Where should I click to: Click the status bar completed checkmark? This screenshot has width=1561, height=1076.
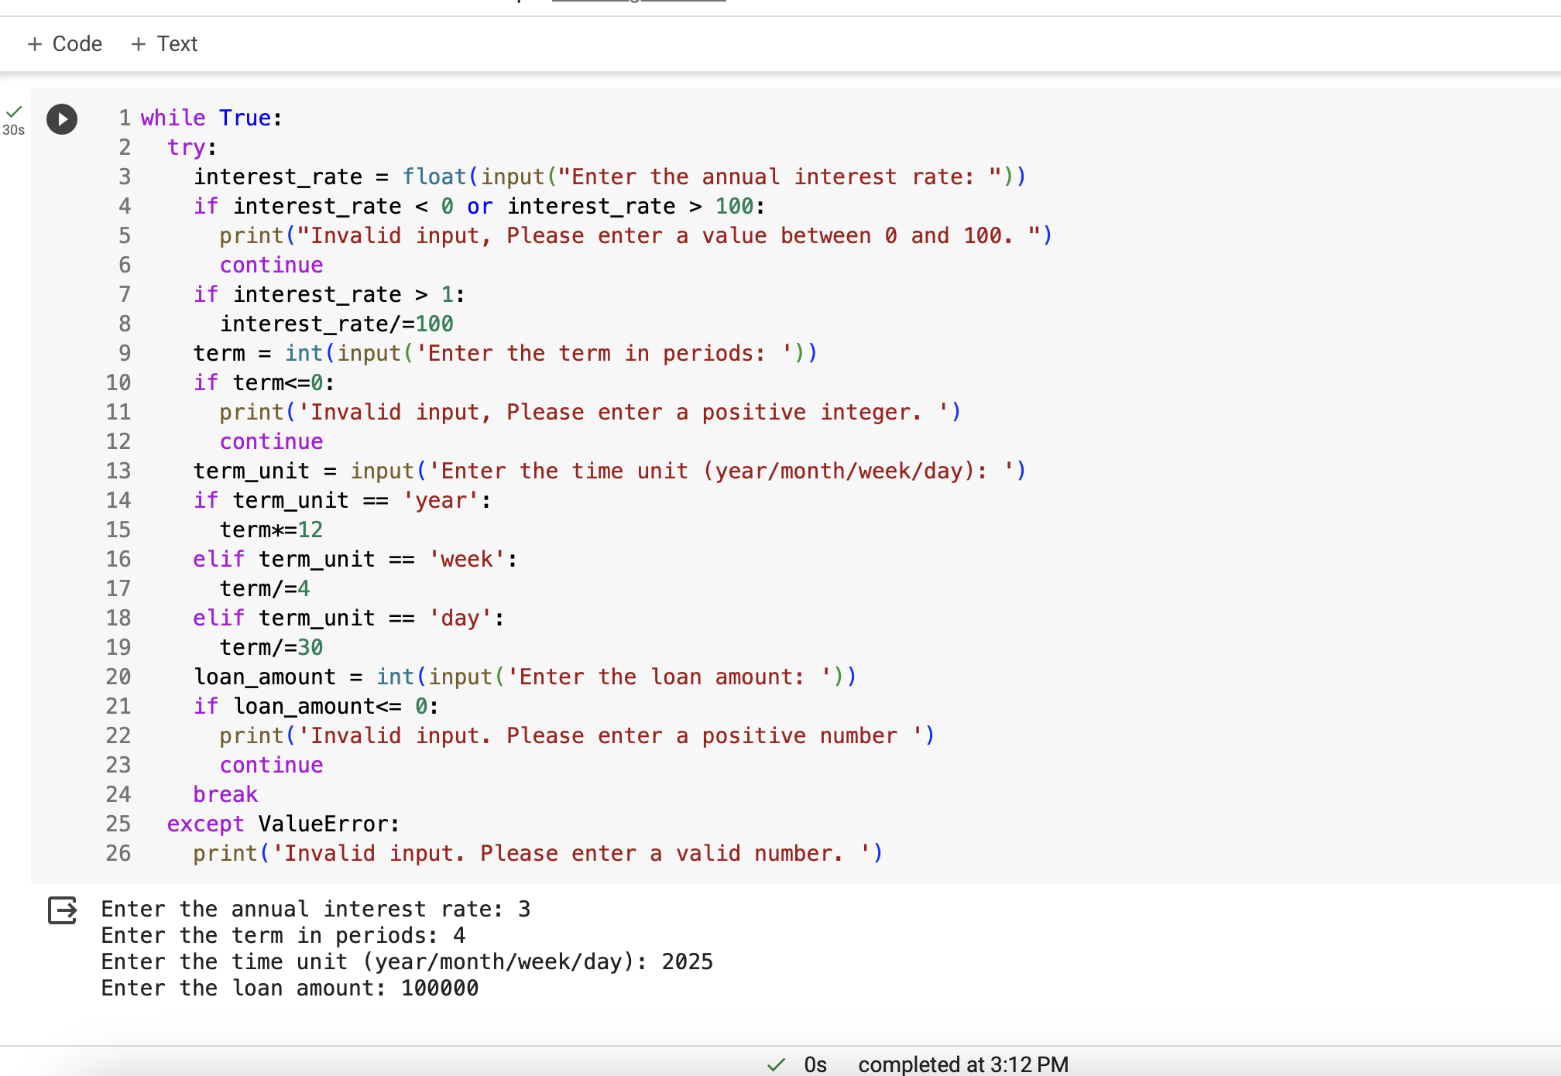pyautogui.click(x=776, y=1065)
